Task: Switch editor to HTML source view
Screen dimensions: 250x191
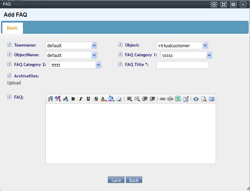Action: click(196, 99)
